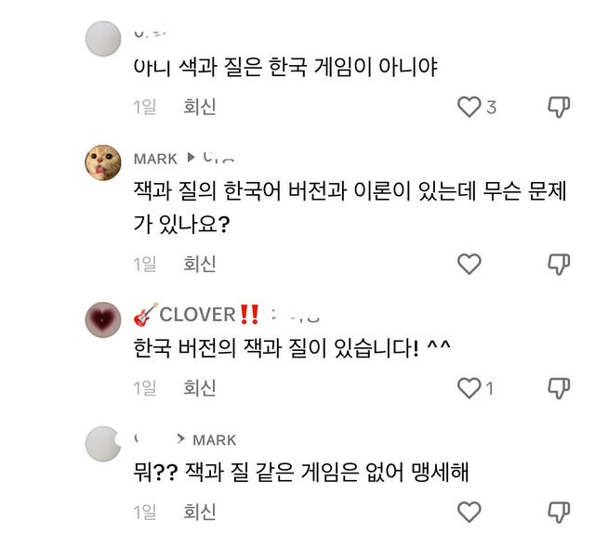Like the top comment with 3 likes
This screenshot has height=546, width=595.
click(469, 107)
